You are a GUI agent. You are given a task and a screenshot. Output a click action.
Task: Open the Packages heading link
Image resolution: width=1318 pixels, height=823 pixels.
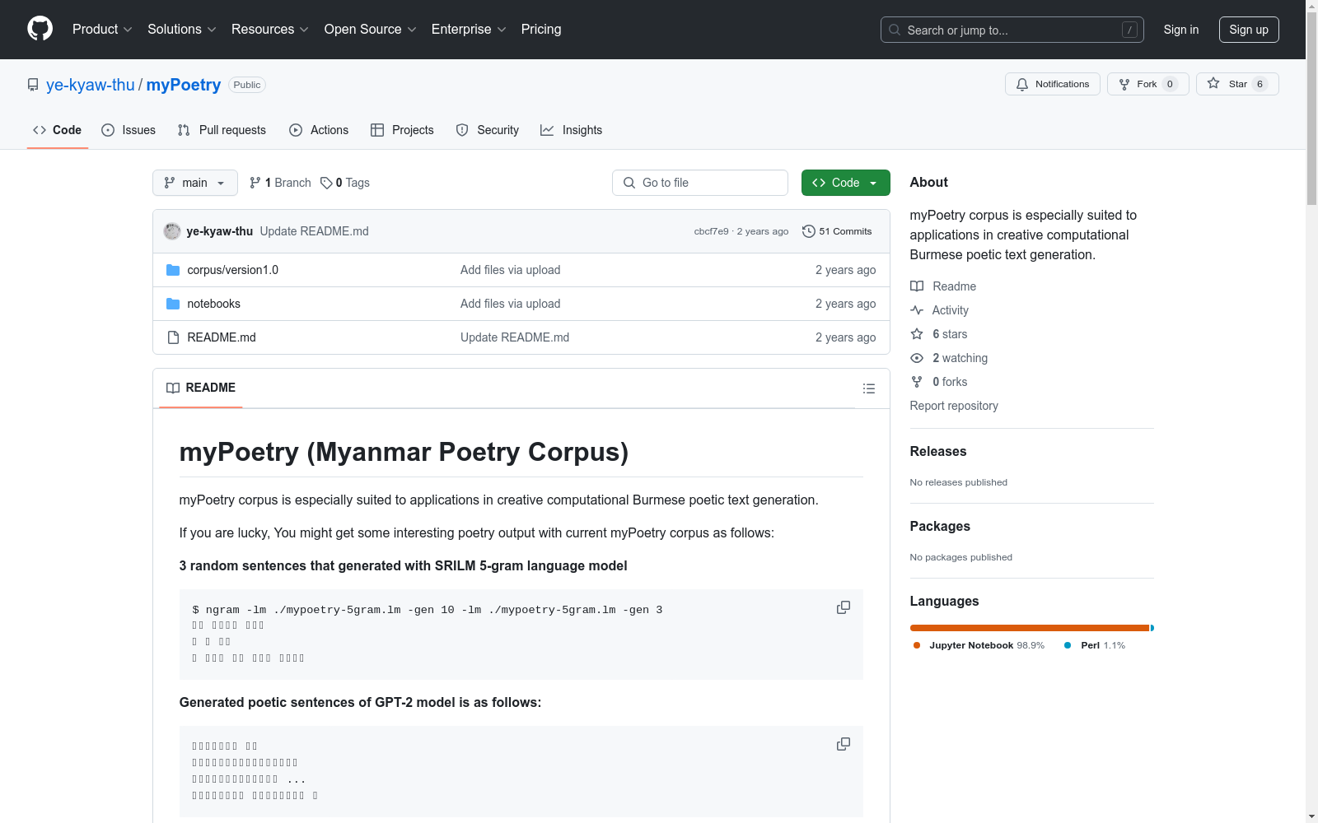point(940,526)
